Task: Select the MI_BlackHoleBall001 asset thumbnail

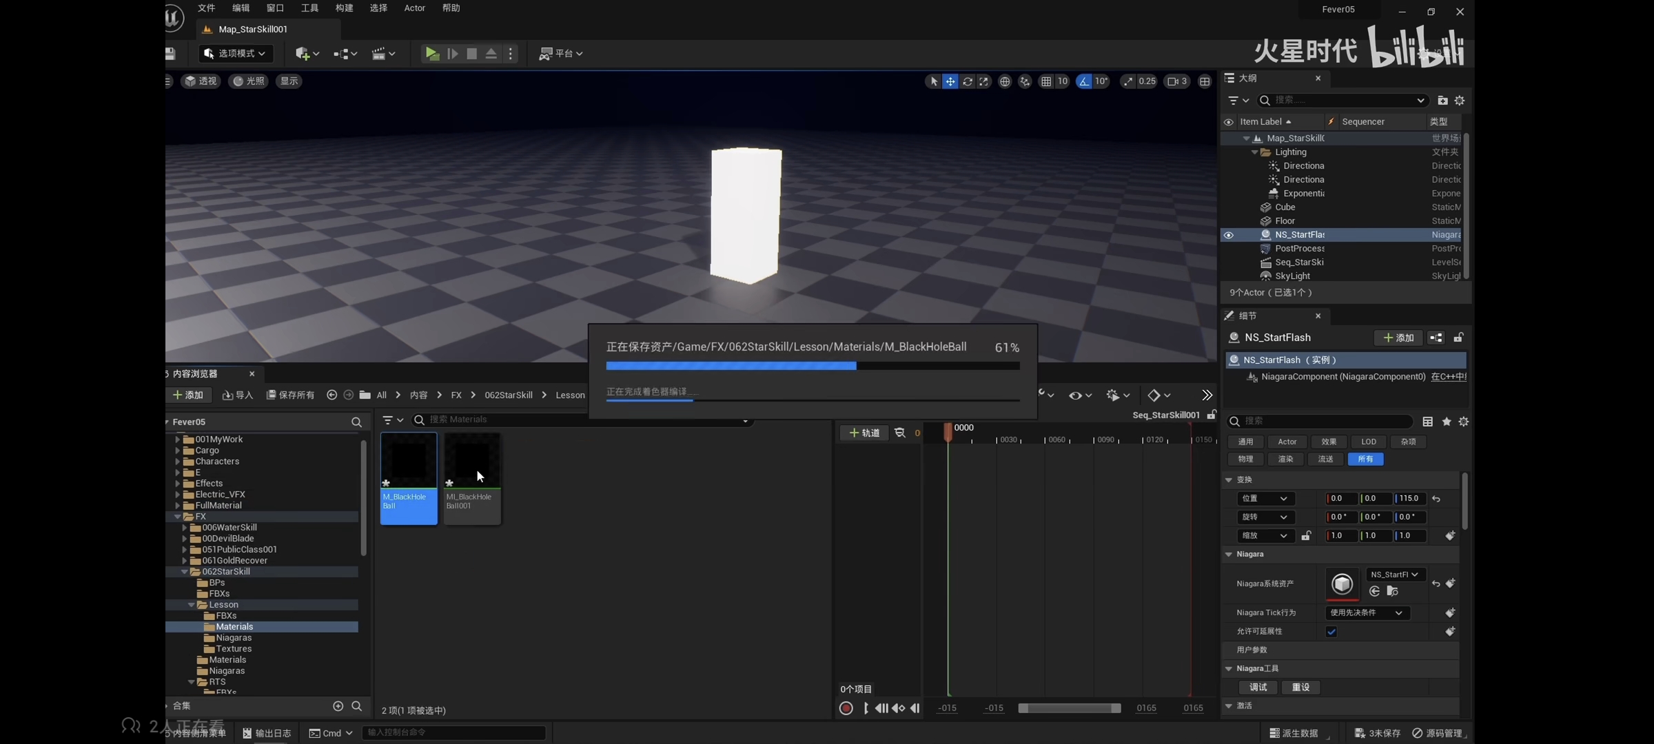Action: [472, 462]
